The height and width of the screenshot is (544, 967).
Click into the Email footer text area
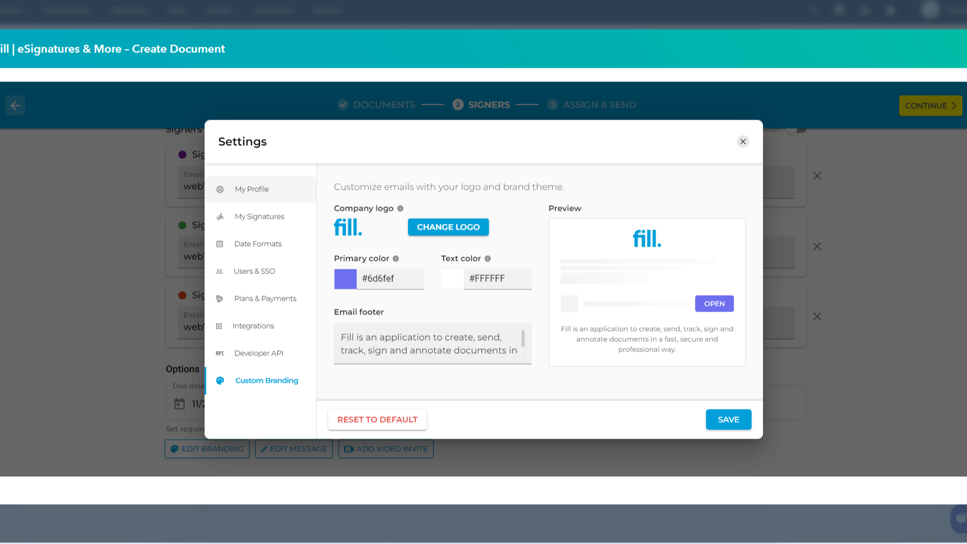(429, 343)
